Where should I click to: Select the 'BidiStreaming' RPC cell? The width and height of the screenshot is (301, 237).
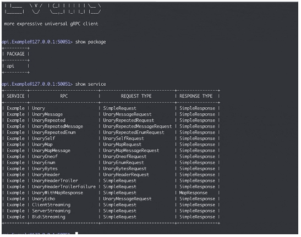pyautogui.click(x=48, y=217)
